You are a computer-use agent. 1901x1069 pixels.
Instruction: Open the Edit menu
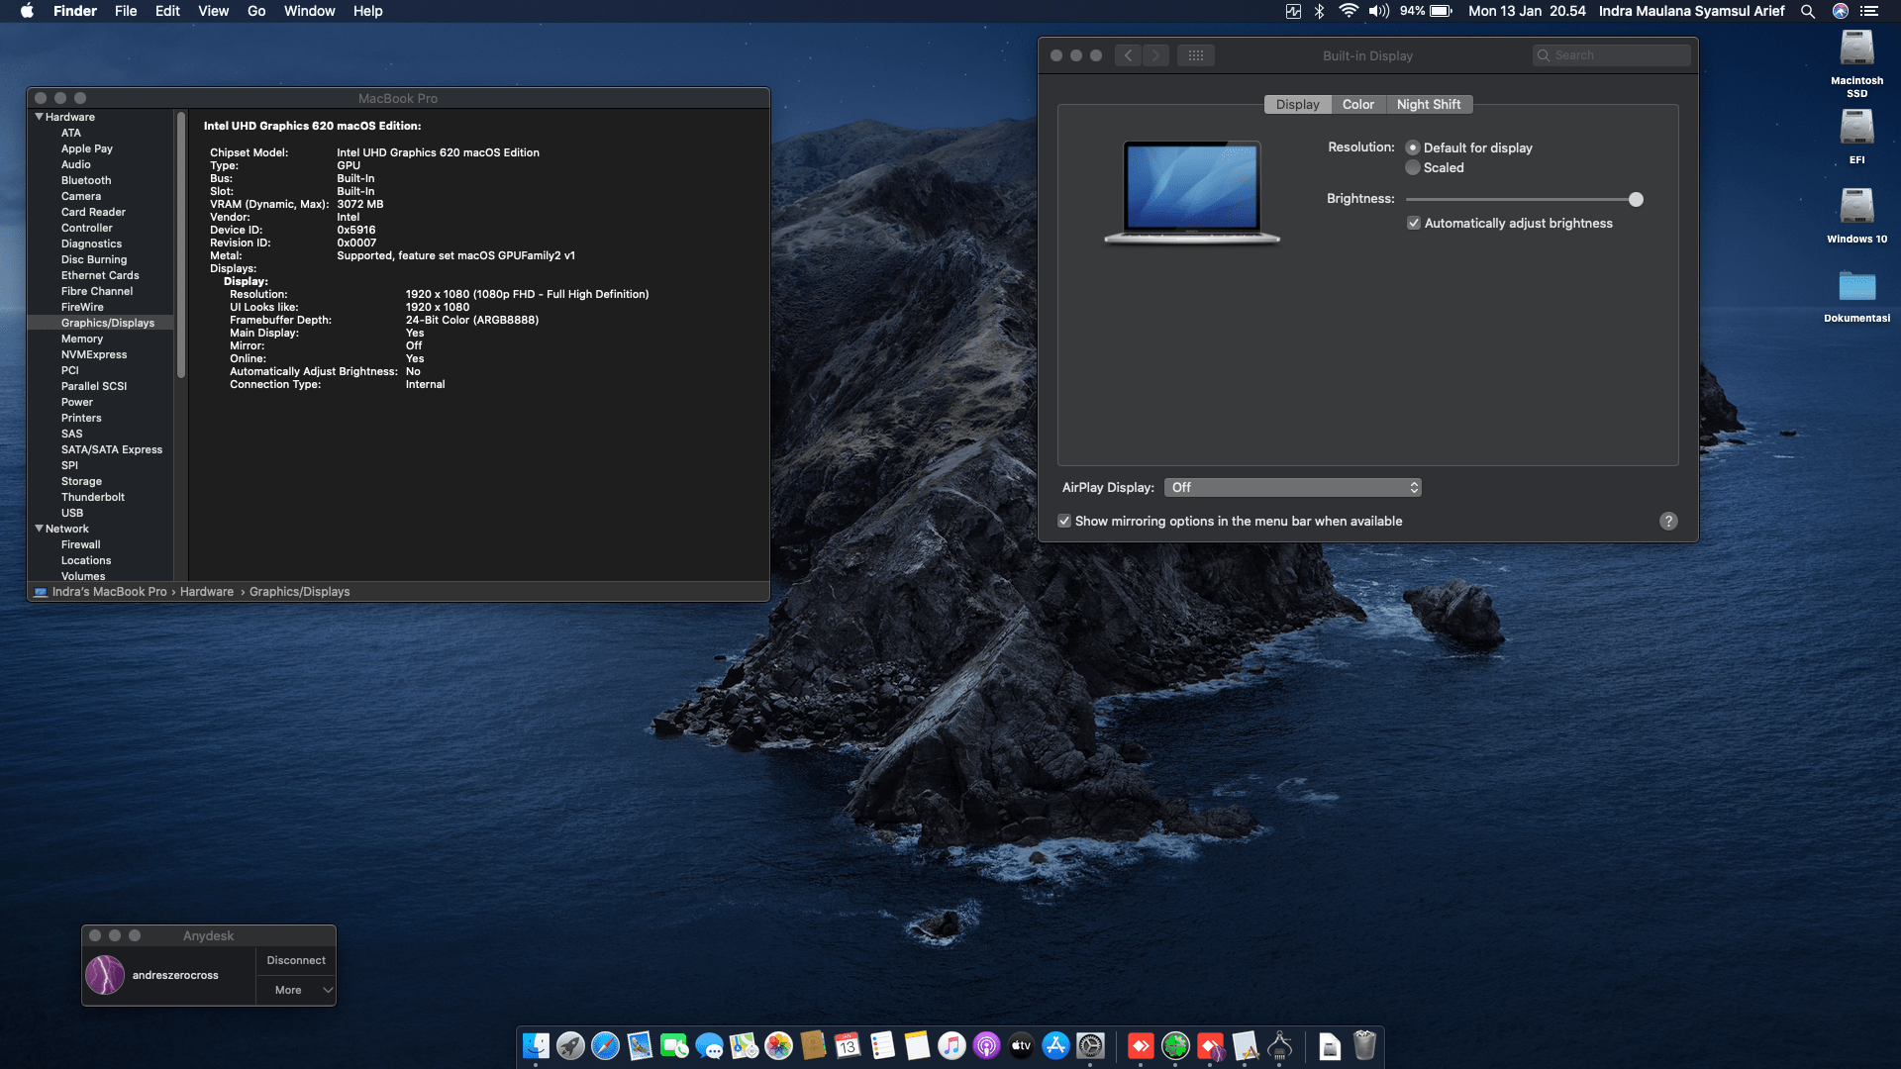167,11
